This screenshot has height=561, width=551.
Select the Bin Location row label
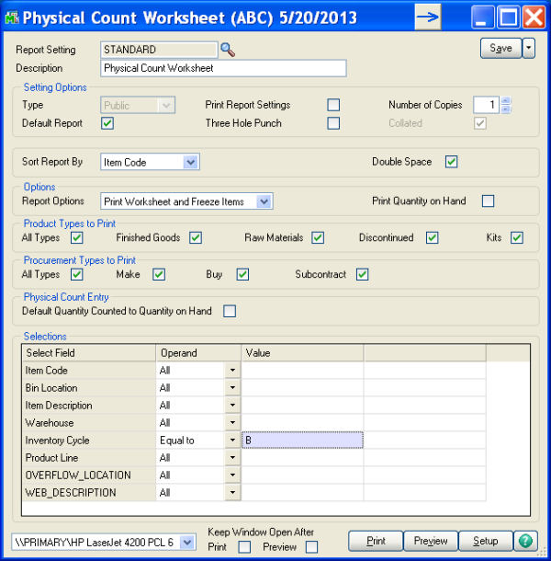coord(88,388)
